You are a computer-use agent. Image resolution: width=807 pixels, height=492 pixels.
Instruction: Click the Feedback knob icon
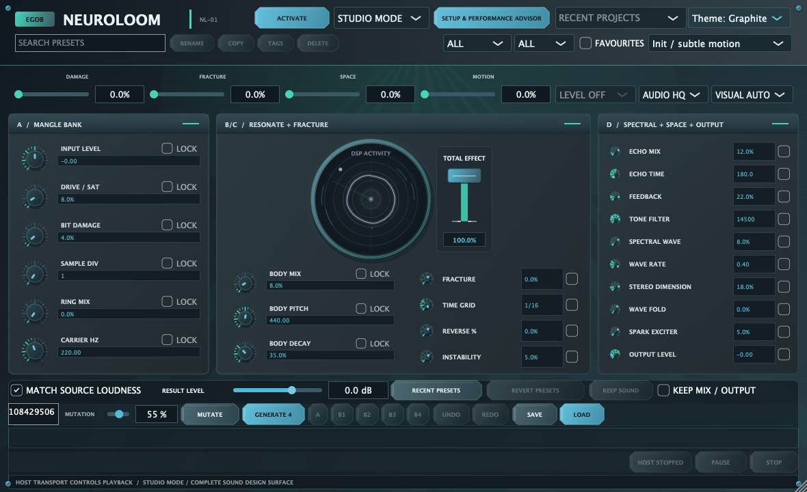pos(615,196)
